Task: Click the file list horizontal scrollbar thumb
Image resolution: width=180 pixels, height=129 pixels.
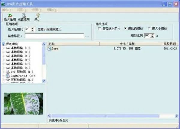Action: (x=105, y=116)
